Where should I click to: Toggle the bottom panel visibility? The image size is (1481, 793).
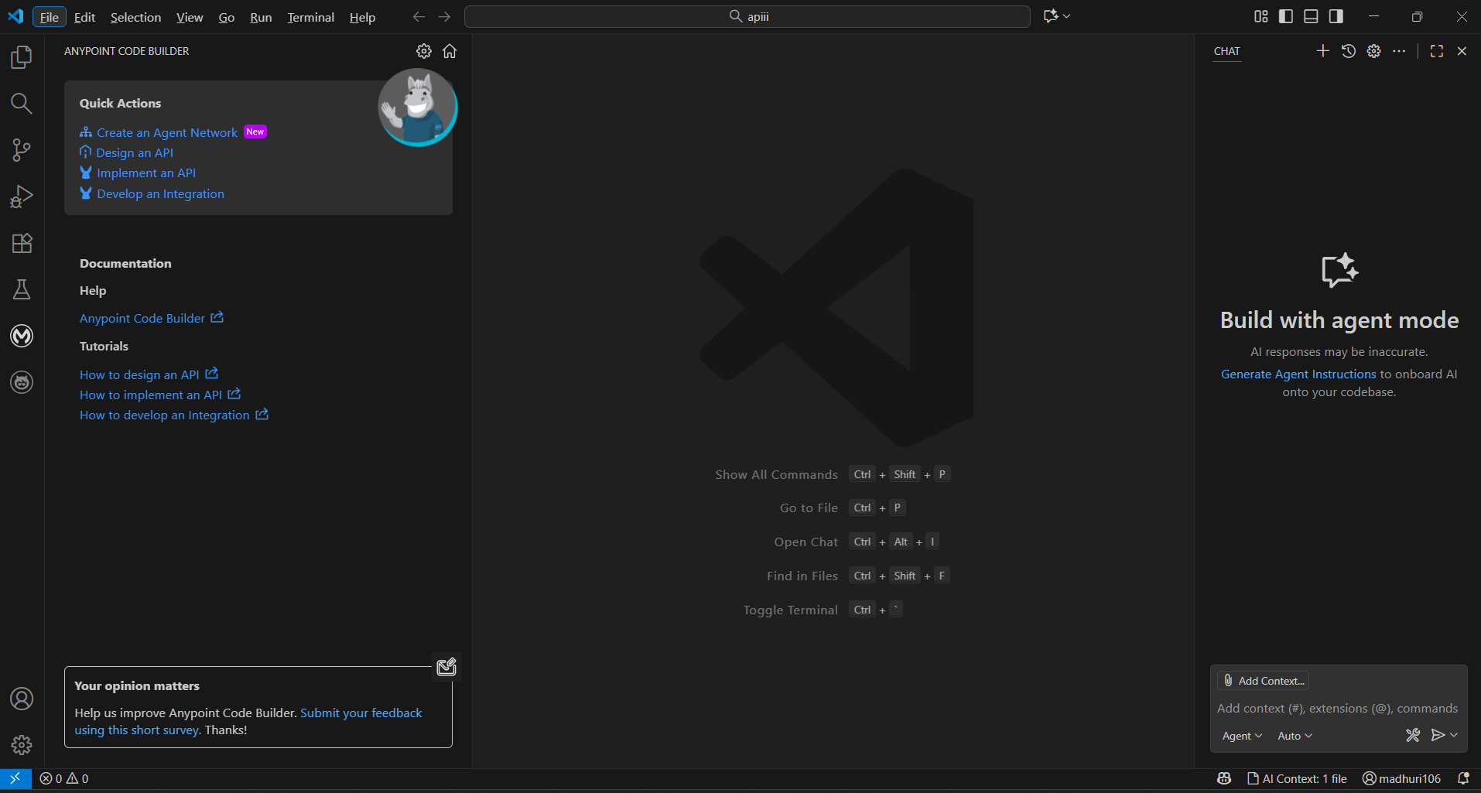pyautogui.click(x=1311, y=16)
